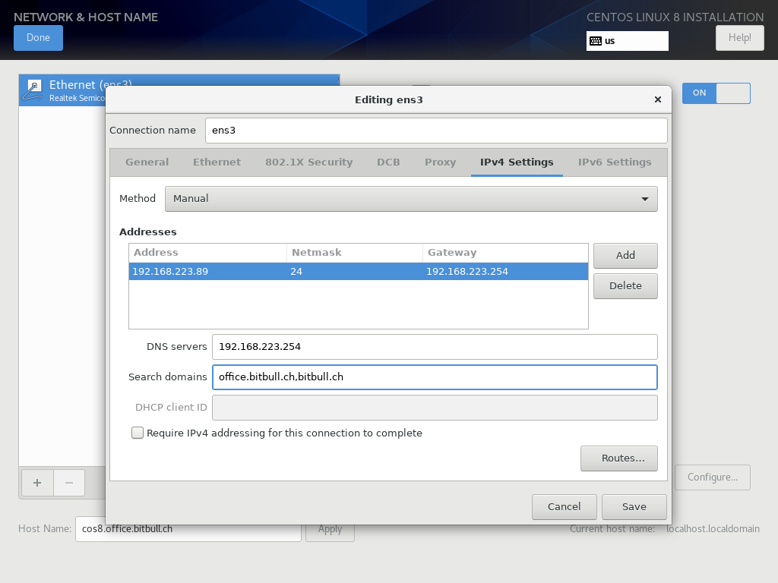Click the Delete address button
Image resolution: width=778 pixels, height=583 pixels.
[625, 286]
